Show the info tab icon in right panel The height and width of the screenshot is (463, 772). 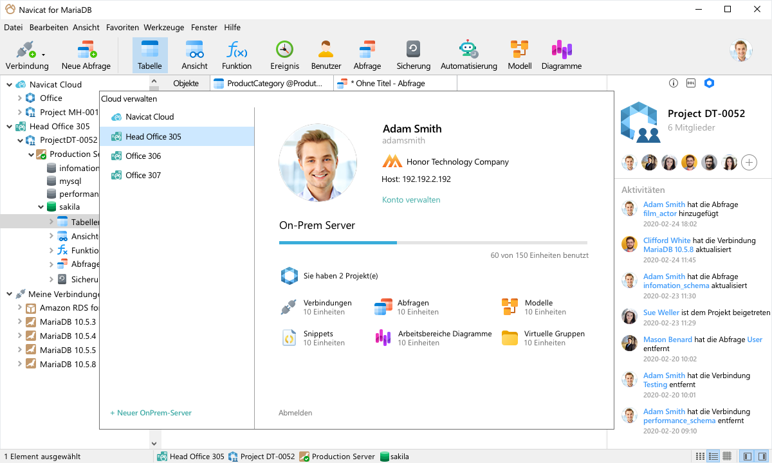click(x=674, y=83)
